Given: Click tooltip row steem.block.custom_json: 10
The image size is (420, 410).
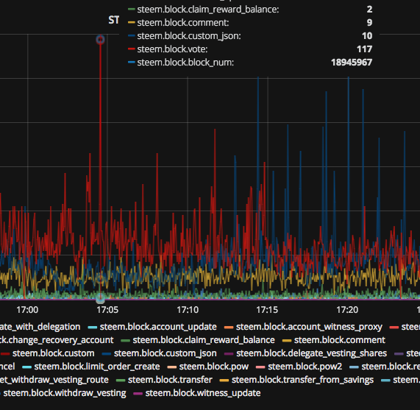Looking at the screenshot, I should (250, 35).
